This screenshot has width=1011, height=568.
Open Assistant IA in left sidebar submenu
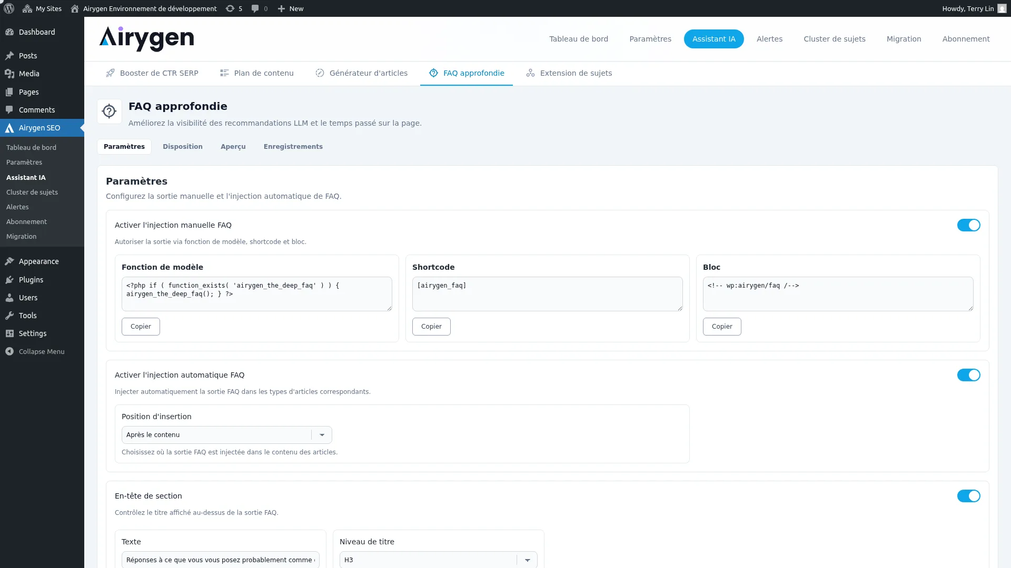click(26, 178)
